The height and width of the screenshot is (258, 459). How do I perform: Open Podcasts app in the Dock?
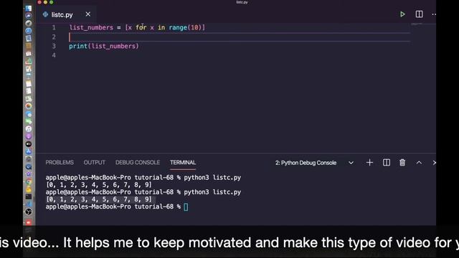[x=29, y=136]
